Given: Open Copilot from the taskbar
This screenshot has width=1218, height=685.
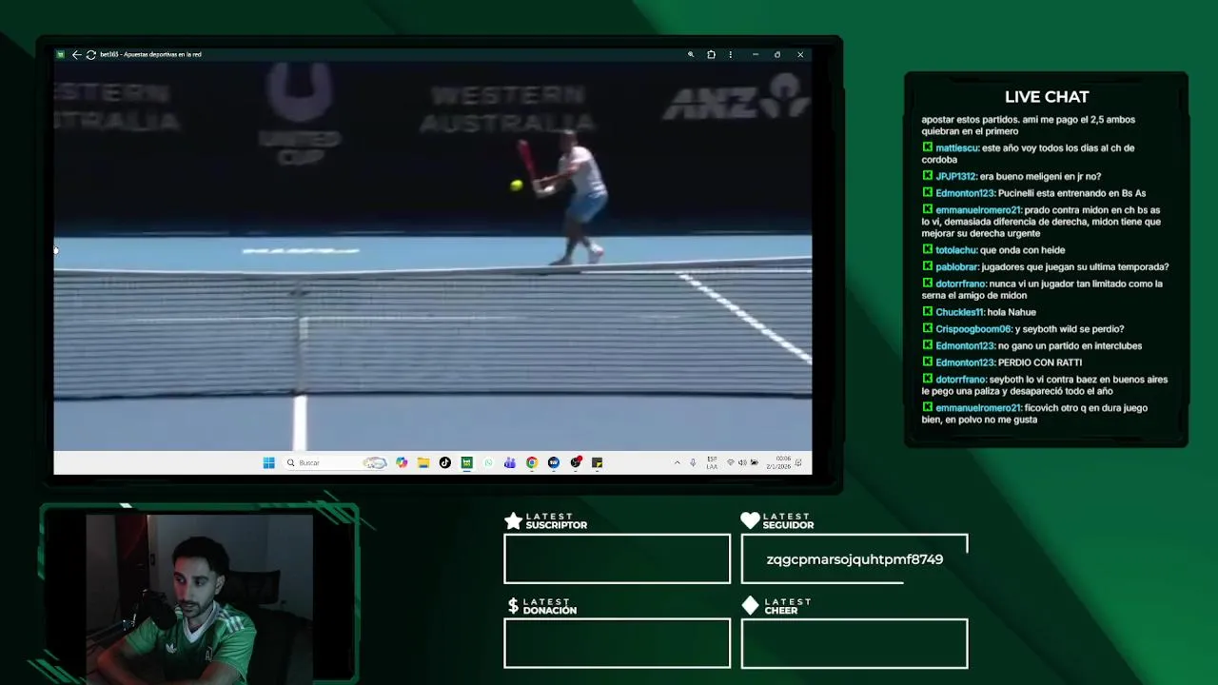Looking at the screenshot, I should (402, 462).
